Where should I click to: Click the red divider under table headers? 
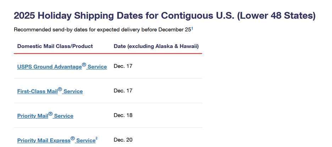(x=108, y=54)
